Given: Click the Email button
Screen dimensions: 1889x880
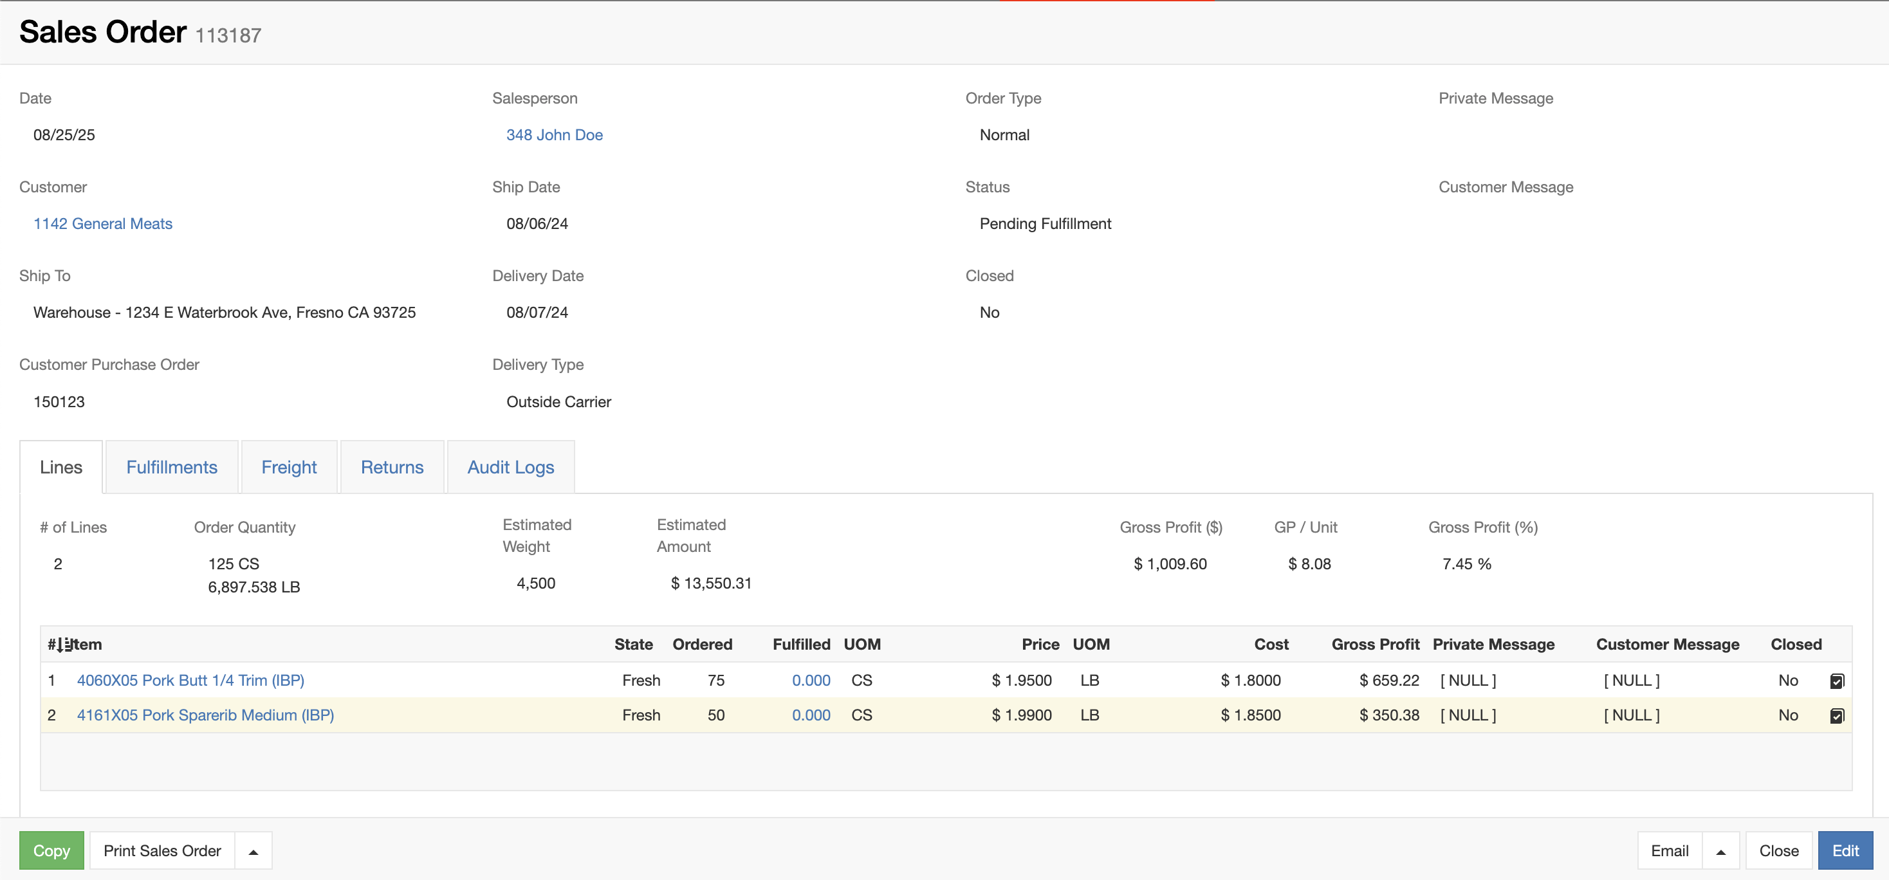Looking at the screenshot, I should [x=1669, y=850].
